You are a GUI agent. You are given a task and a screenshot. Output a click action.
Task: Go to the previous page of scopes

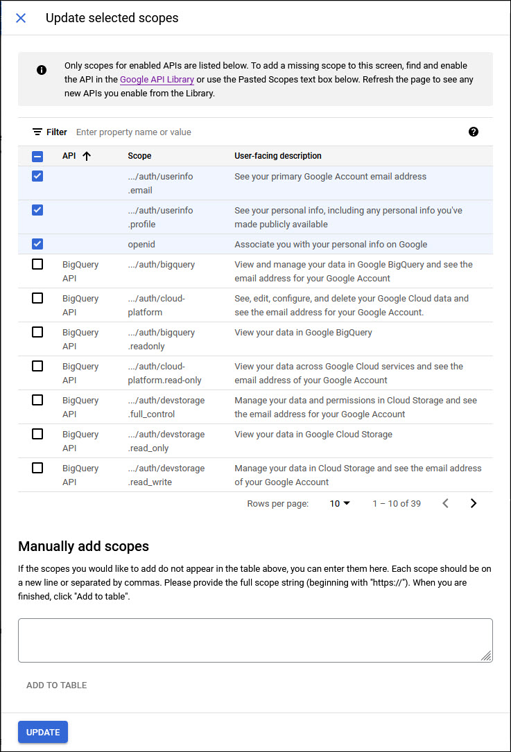[446, 503]
